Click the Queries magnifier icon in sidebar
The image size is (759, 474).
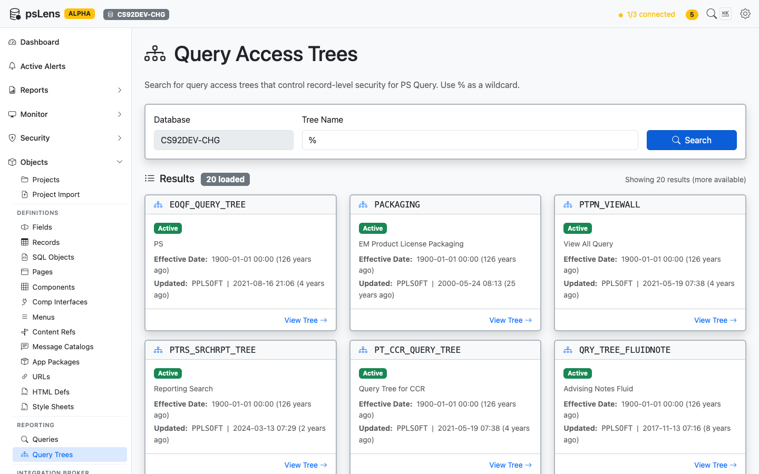tap(25, 439)
